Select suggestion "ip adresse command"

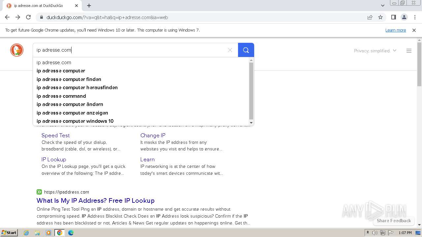coord(141,96)
